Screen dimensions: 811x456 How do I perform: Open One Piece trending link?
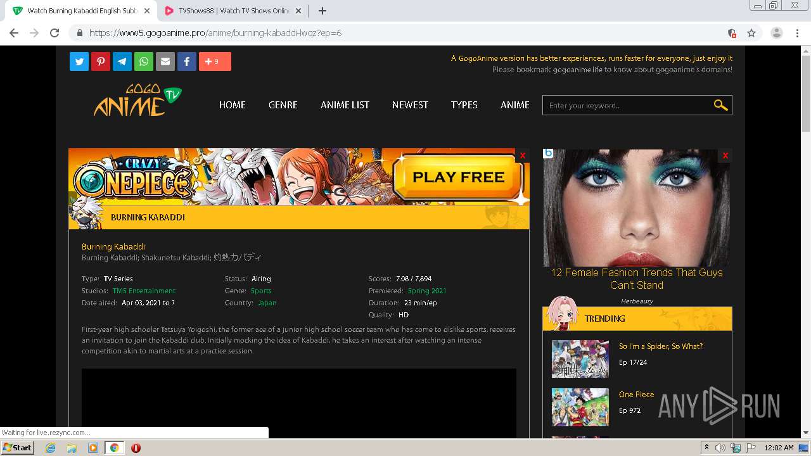click(637, 395)
